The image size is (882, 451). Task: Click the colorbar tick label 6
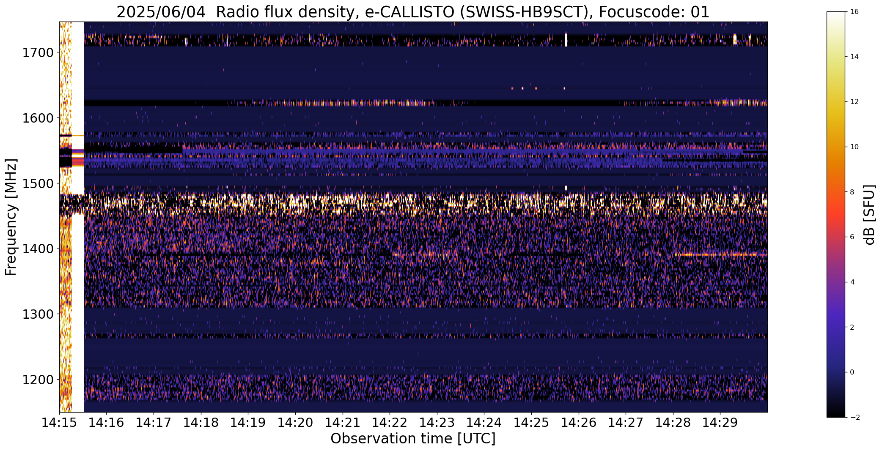[852, 237]
